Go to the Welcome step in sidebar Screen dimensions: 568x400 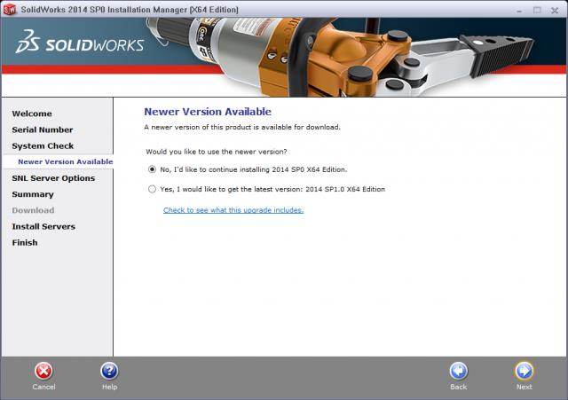[32, 114]
